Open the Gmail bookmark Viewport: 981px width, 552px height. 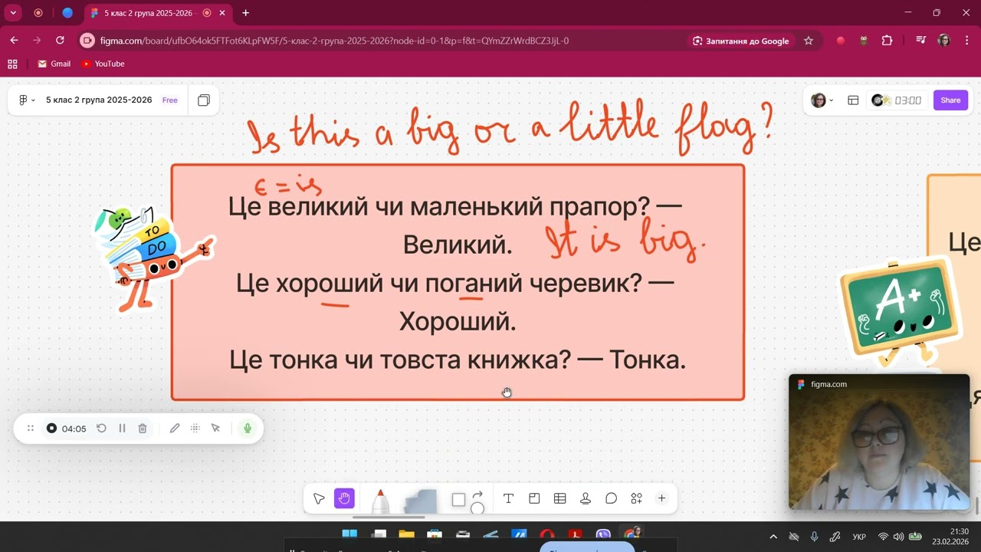[54, 64]
